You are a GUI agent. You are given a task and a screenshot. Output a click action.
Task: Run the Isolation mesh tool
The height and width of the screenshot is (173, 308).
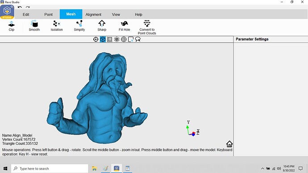57,26
